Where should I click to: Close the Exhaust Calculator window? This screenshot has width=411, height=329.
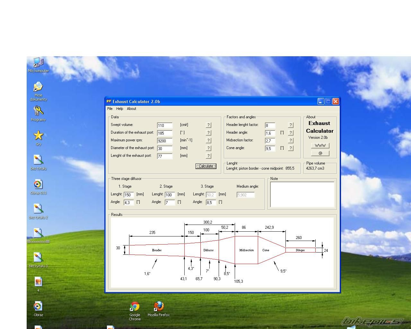tap(336, 102)
